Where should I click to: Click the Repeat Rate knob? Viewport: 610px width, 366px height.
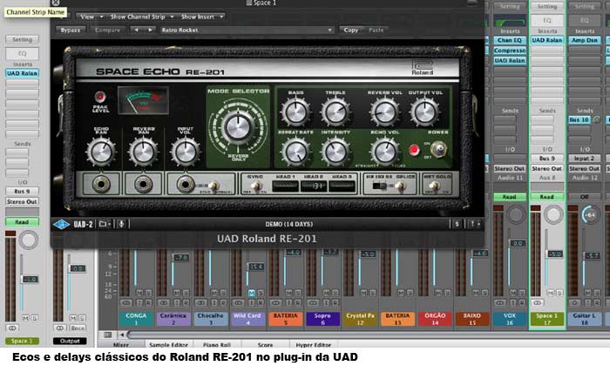pos(295,152)
